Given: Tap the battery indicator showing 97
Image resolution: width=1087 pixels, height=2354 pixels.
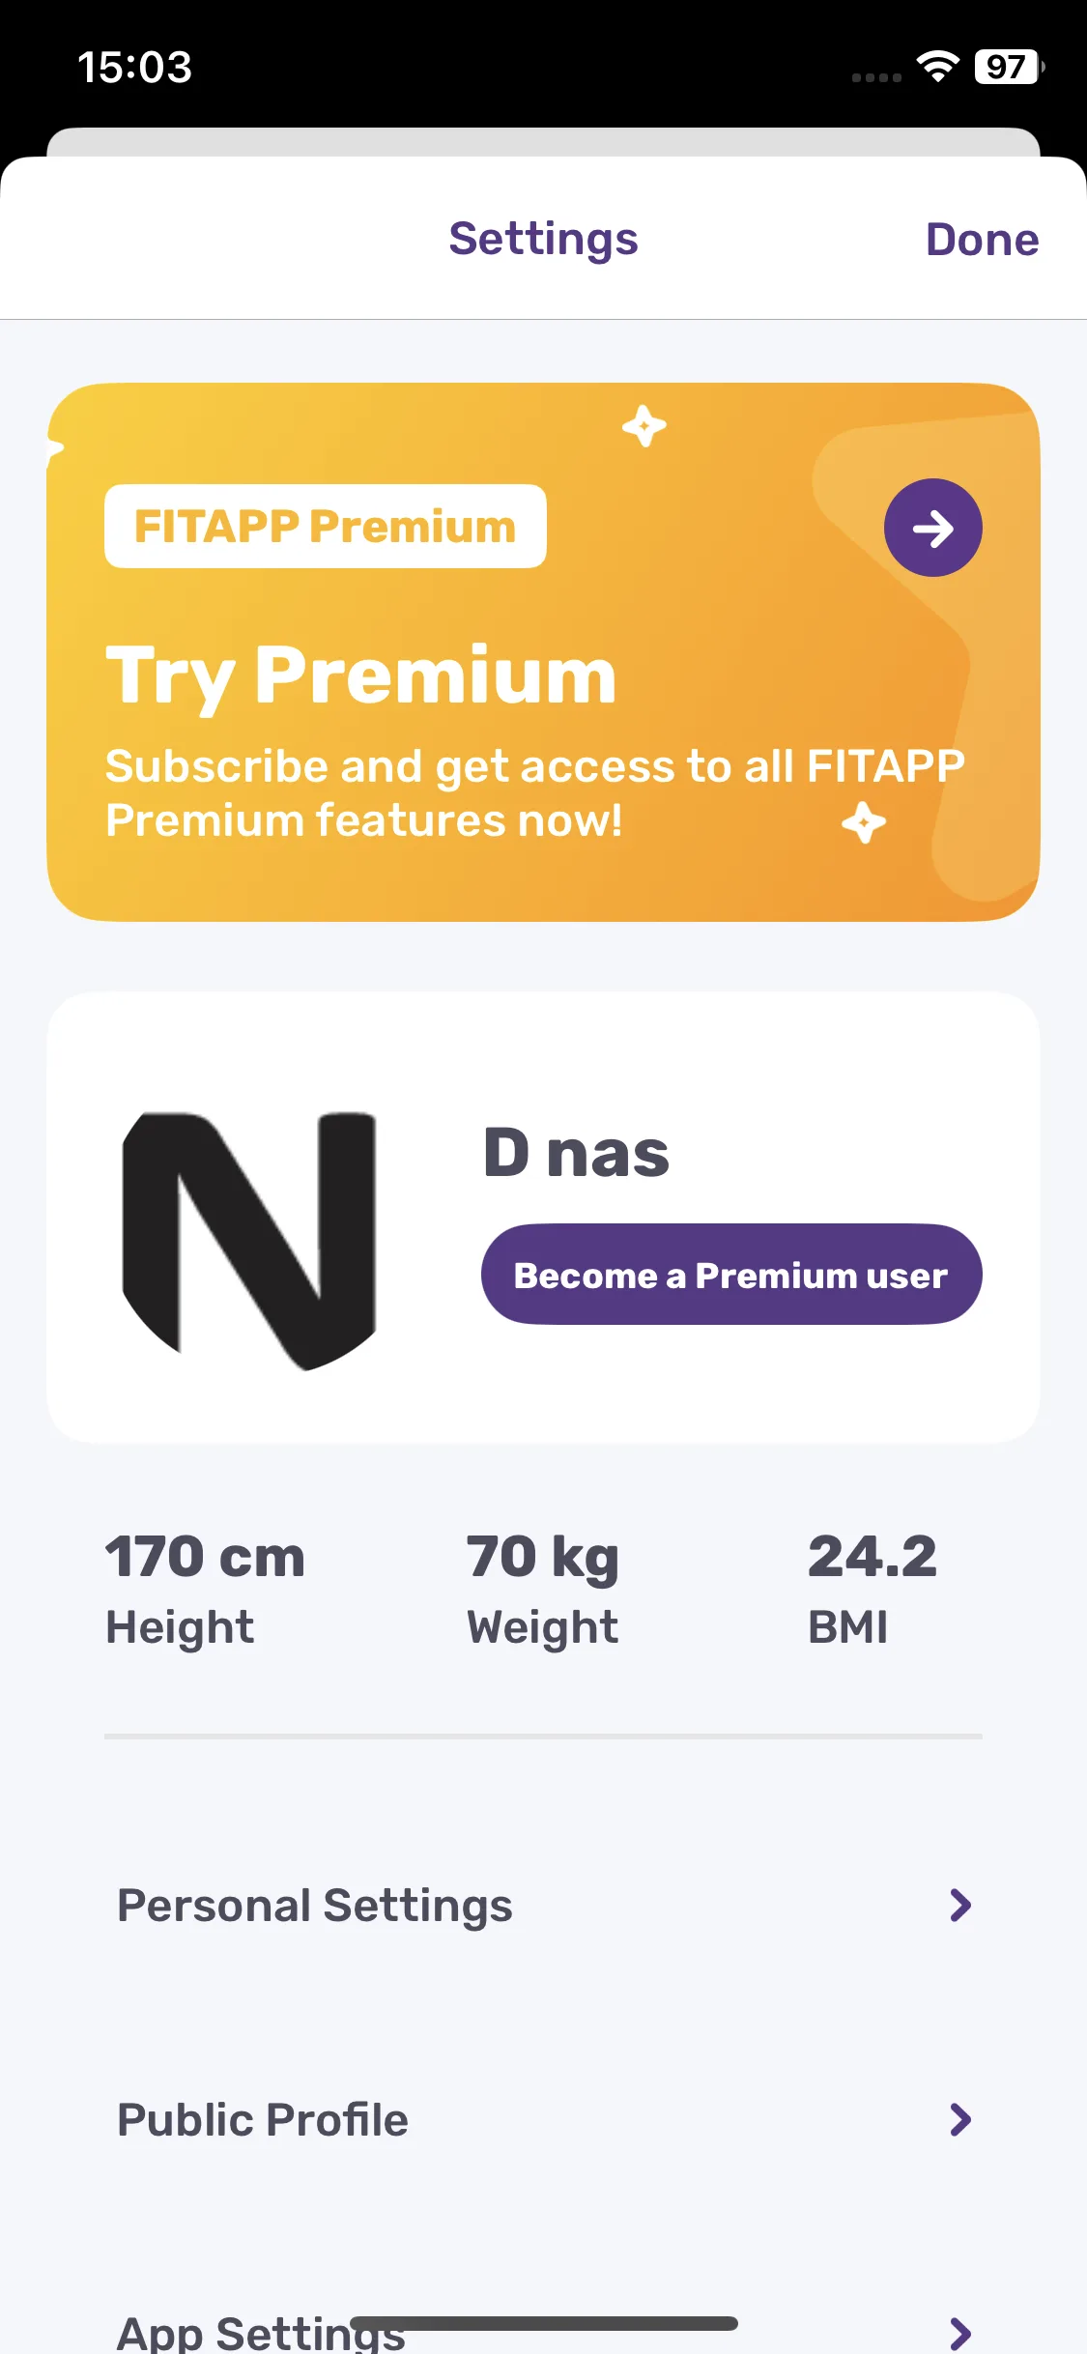Looking at the screenshot, I should 1009,67.
